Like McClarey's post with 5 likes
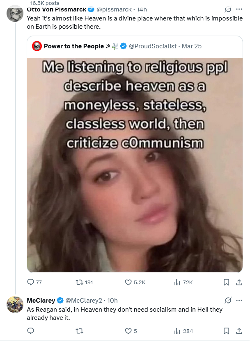This screenshot has width=250, height=344. pos(128,331)
